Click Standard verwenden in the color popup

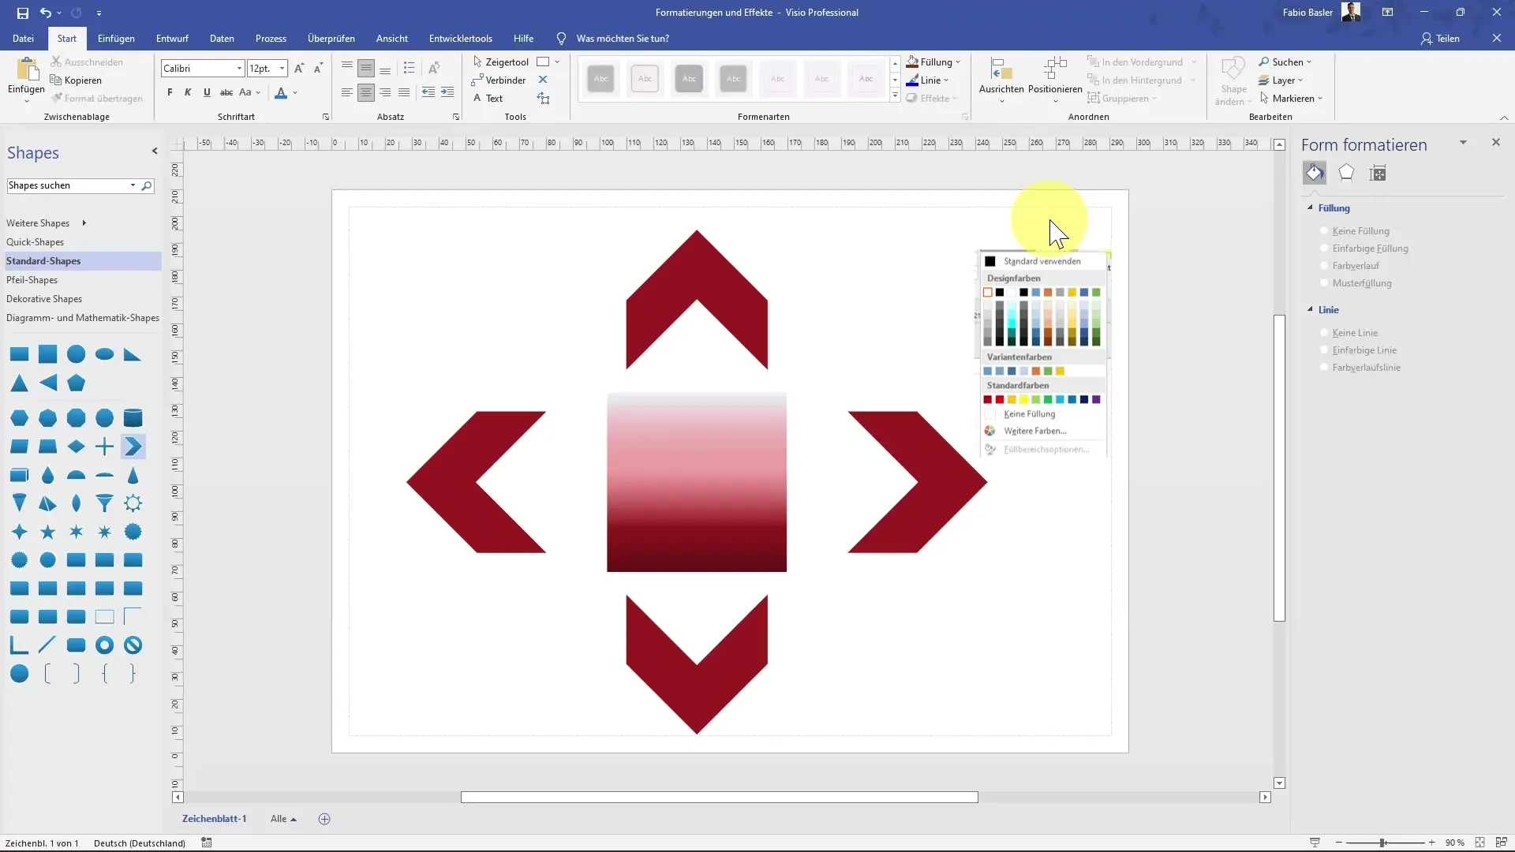1042,261
